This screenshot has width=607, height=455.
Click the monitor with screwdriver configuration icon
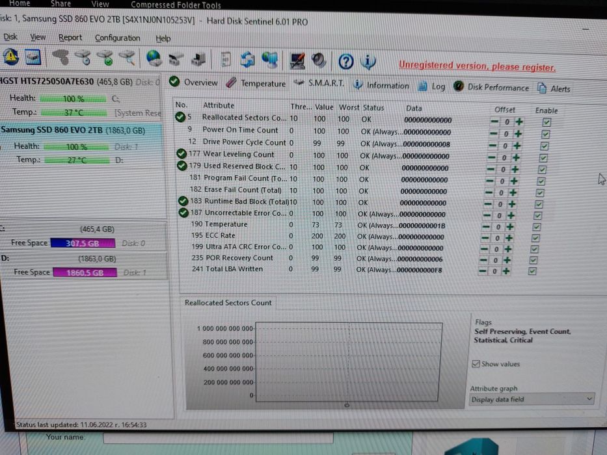[x=297, y=60]
